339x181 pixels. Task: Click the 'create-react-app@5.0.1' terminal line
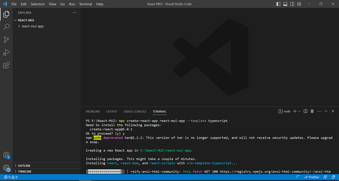(111, 129)
